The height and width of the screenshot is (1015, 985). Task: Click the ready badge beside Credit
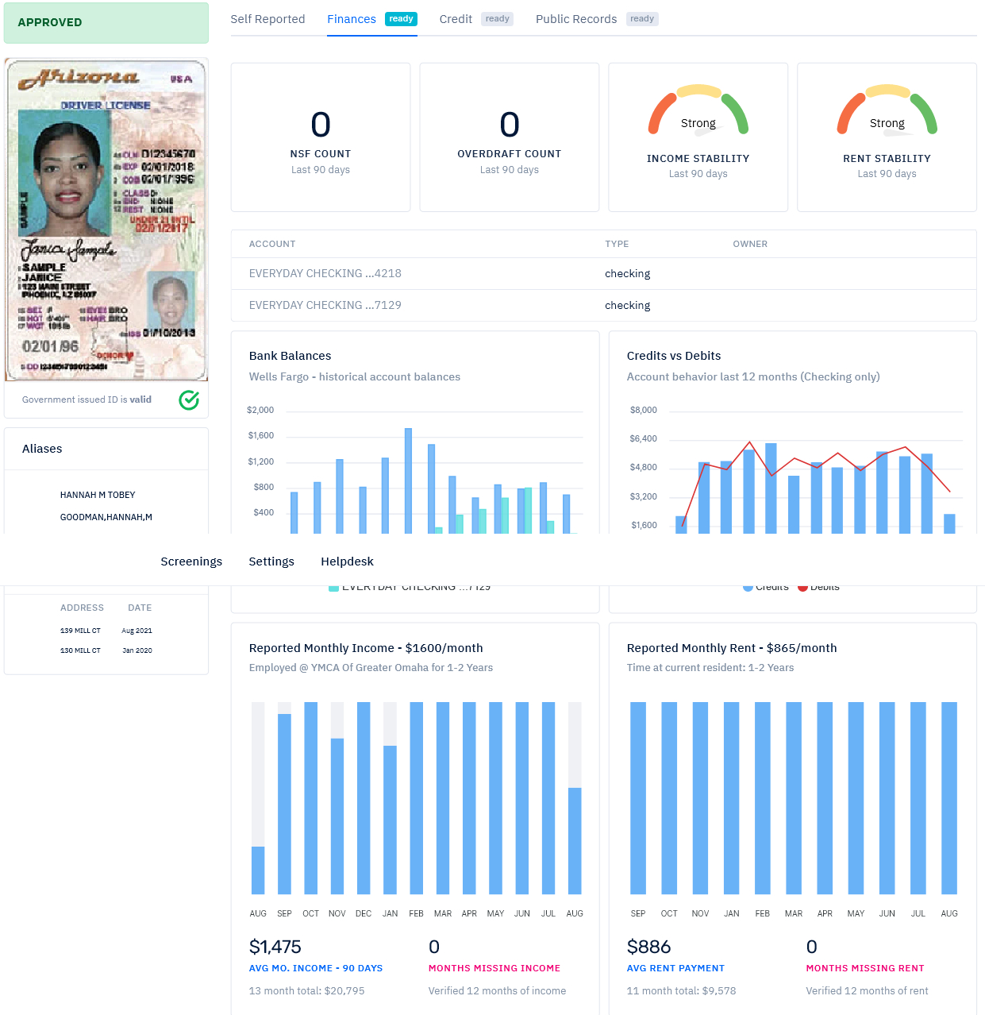pos(497,19)
